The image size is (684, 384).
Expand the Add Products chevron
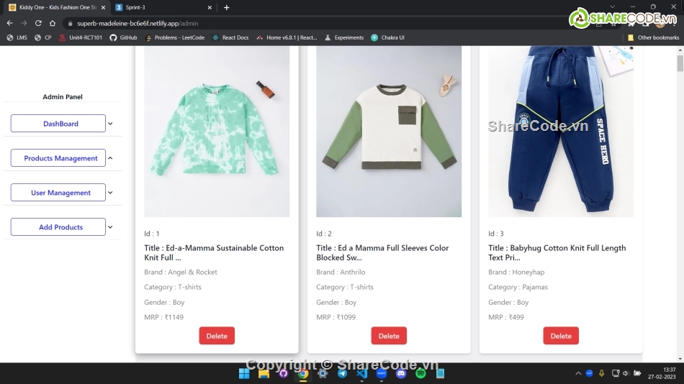[110, 227]
